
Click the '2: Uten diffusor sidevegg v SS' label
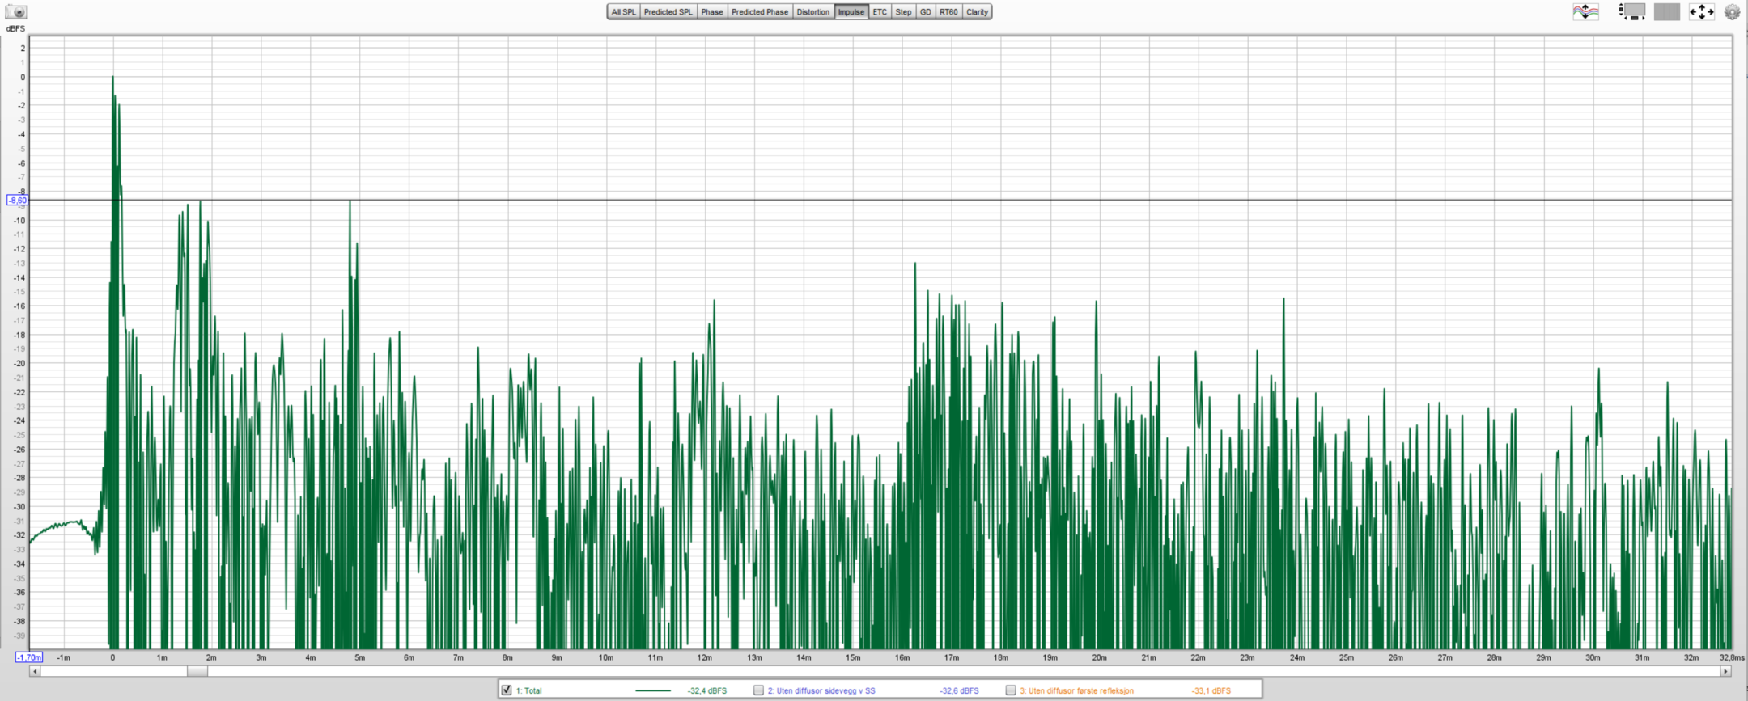(821, 690)
